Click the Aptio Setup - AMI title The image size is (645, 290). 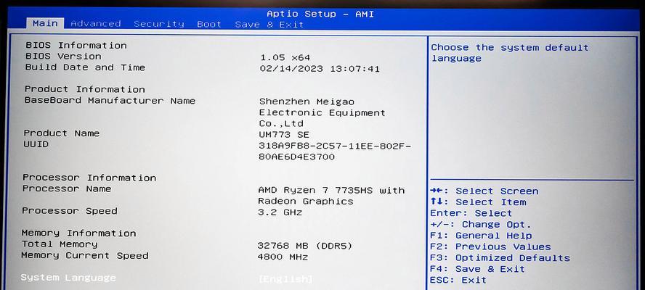click(320, 14)
